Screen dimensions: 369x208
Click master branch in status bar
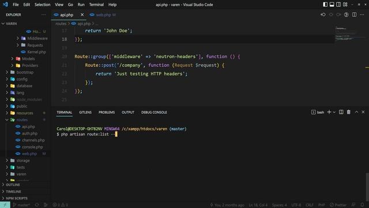tap(21, 205)
